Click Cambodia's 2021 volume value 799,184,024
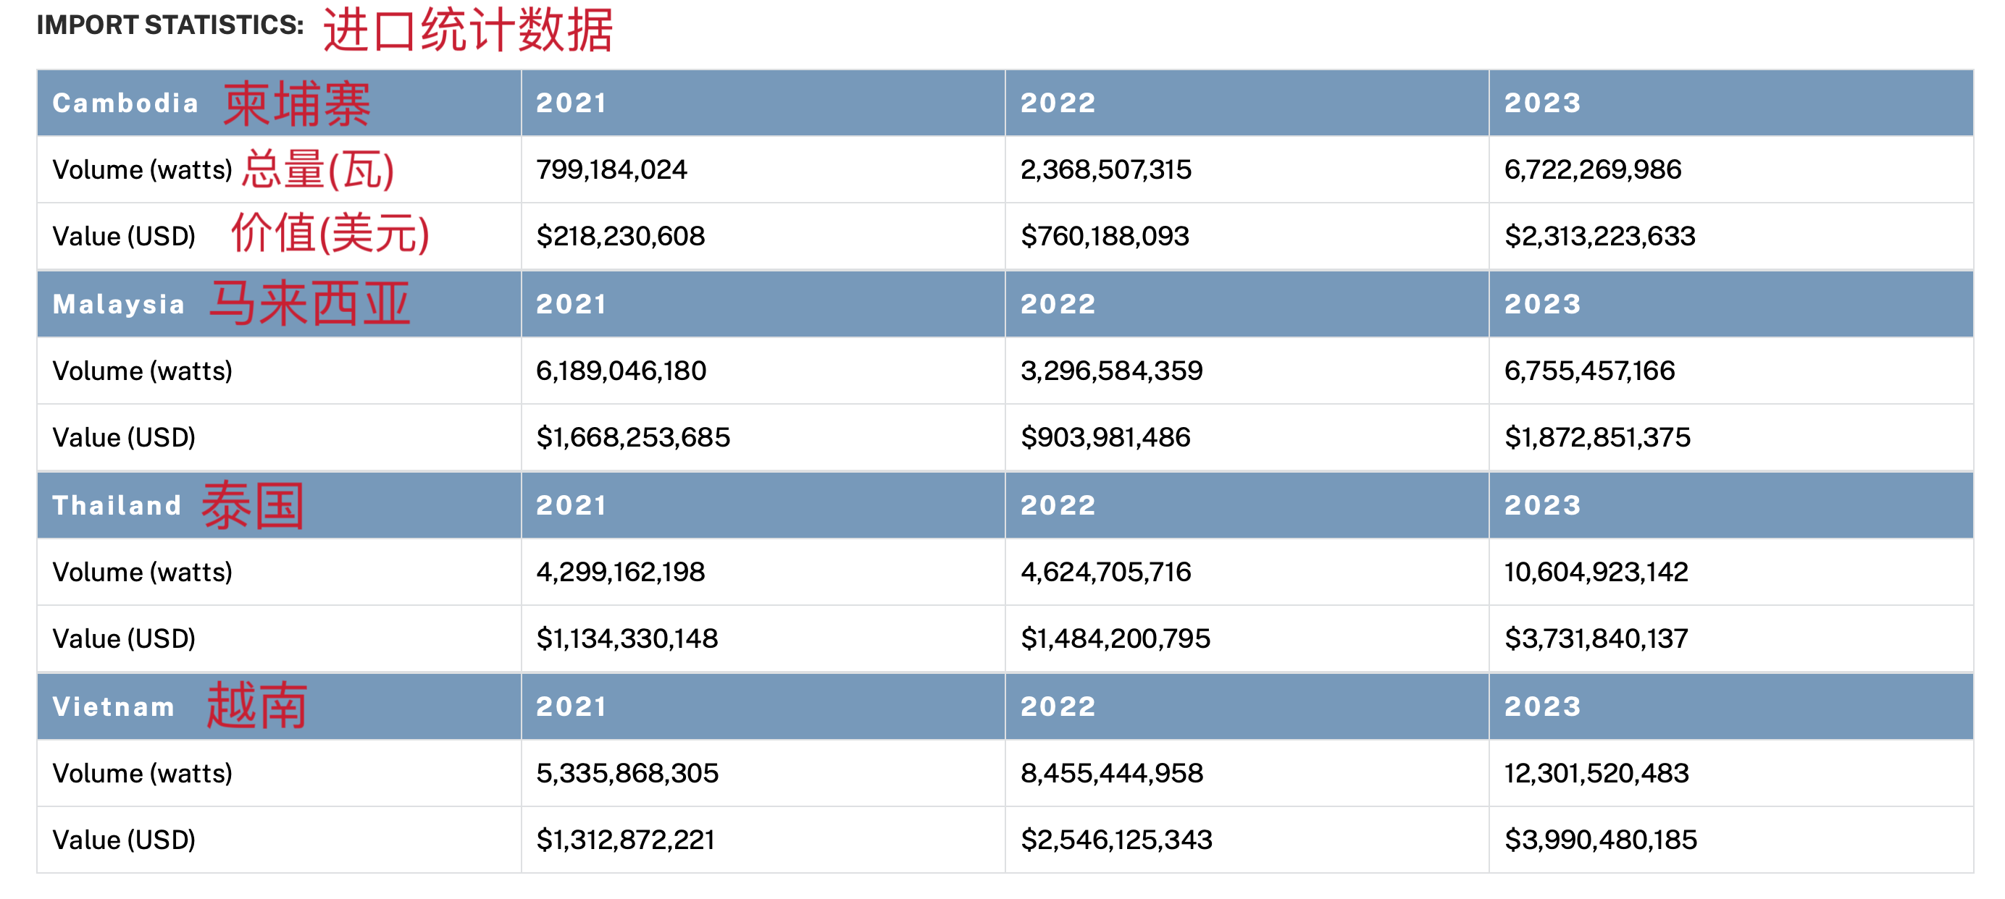 pos(611,169)
